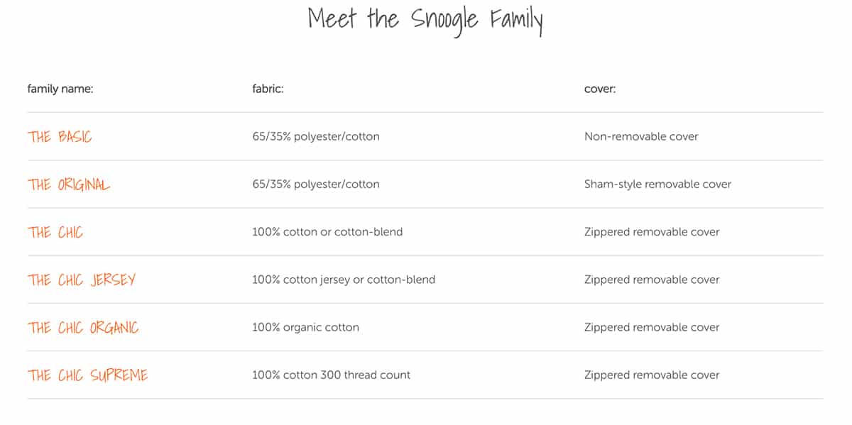Select the family name column header
The height and width of the screenshot is (425, 852).
click(x=60, y=89)
